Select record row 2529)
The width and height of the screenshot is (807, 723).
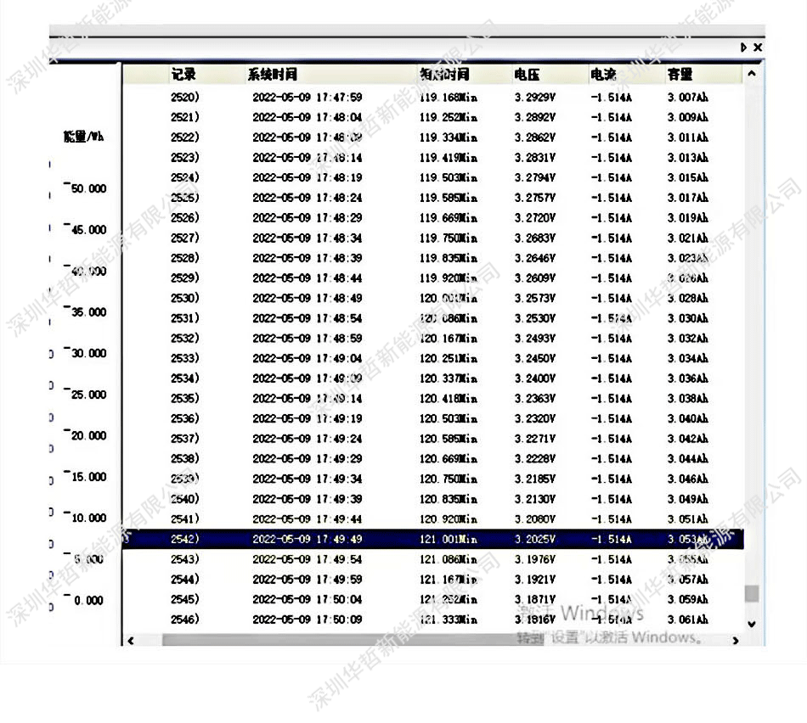coord(433,277)
